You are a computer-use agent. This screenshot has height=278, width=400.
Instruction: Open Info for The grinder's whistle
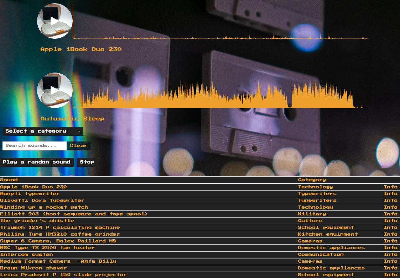[x=390, y=221]
